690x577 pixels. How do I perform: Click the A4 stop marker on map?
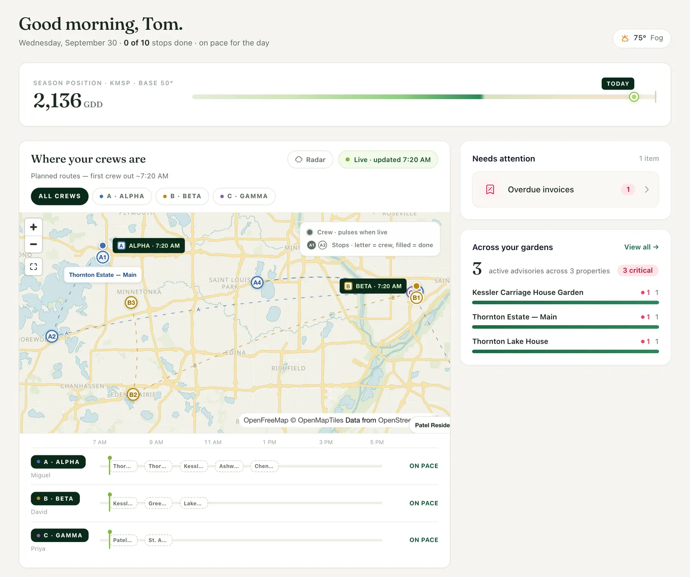coord(257,283)
